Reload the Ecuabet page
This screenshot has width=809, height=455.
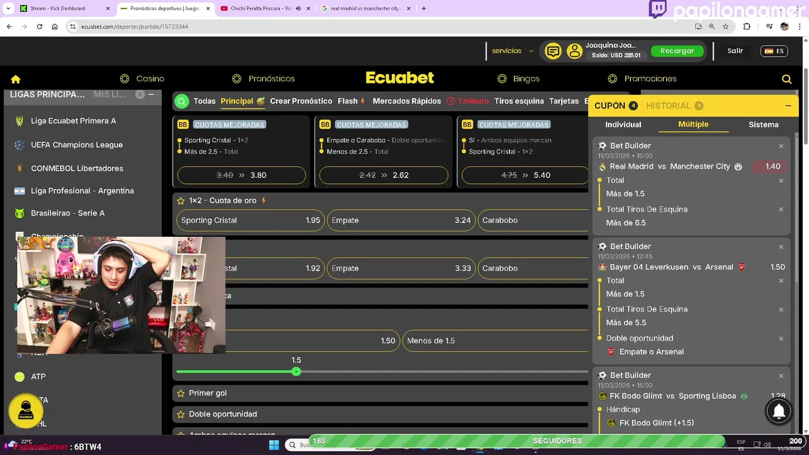click(39, 27)
